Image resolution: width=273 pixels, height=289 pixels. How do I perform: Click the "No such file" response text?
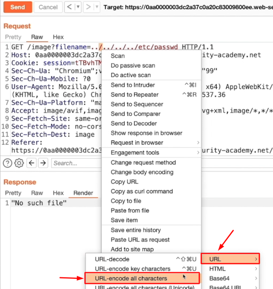click(39, 203)
